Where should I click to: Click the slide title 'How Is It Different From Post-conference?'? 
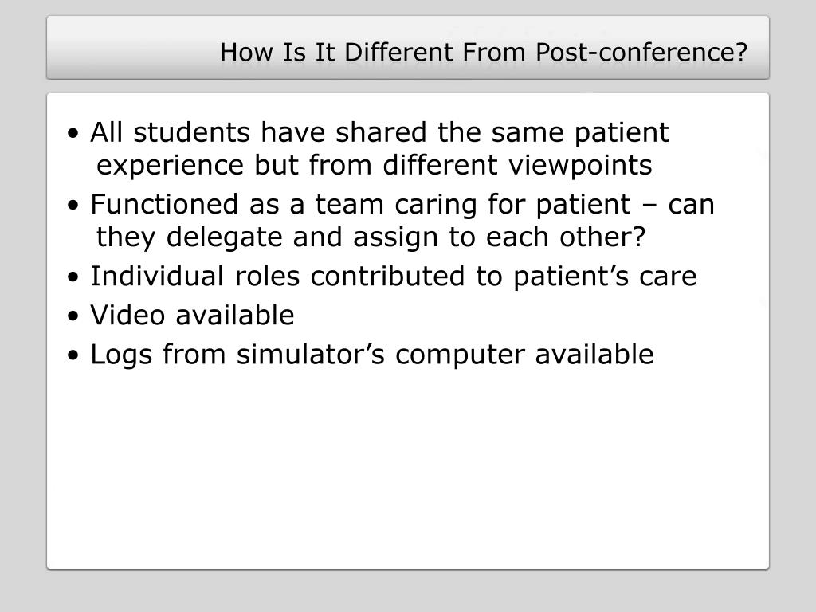(x=484, y=52)
